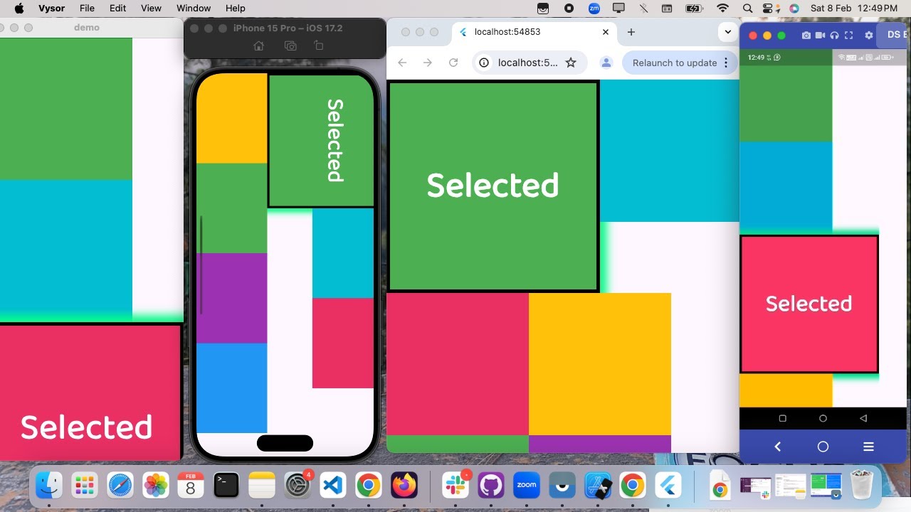Screen dimensions: 911x512
Task: Open the File menu
Action: point(87,9)
